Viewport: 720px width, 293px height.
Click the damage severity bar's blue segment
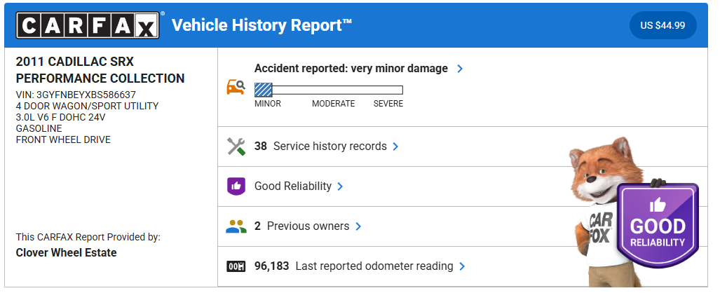(x=264, y=90)
